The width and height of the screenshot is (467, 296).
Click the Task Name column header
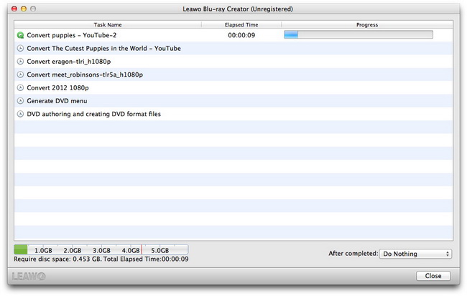click(108, 24)
